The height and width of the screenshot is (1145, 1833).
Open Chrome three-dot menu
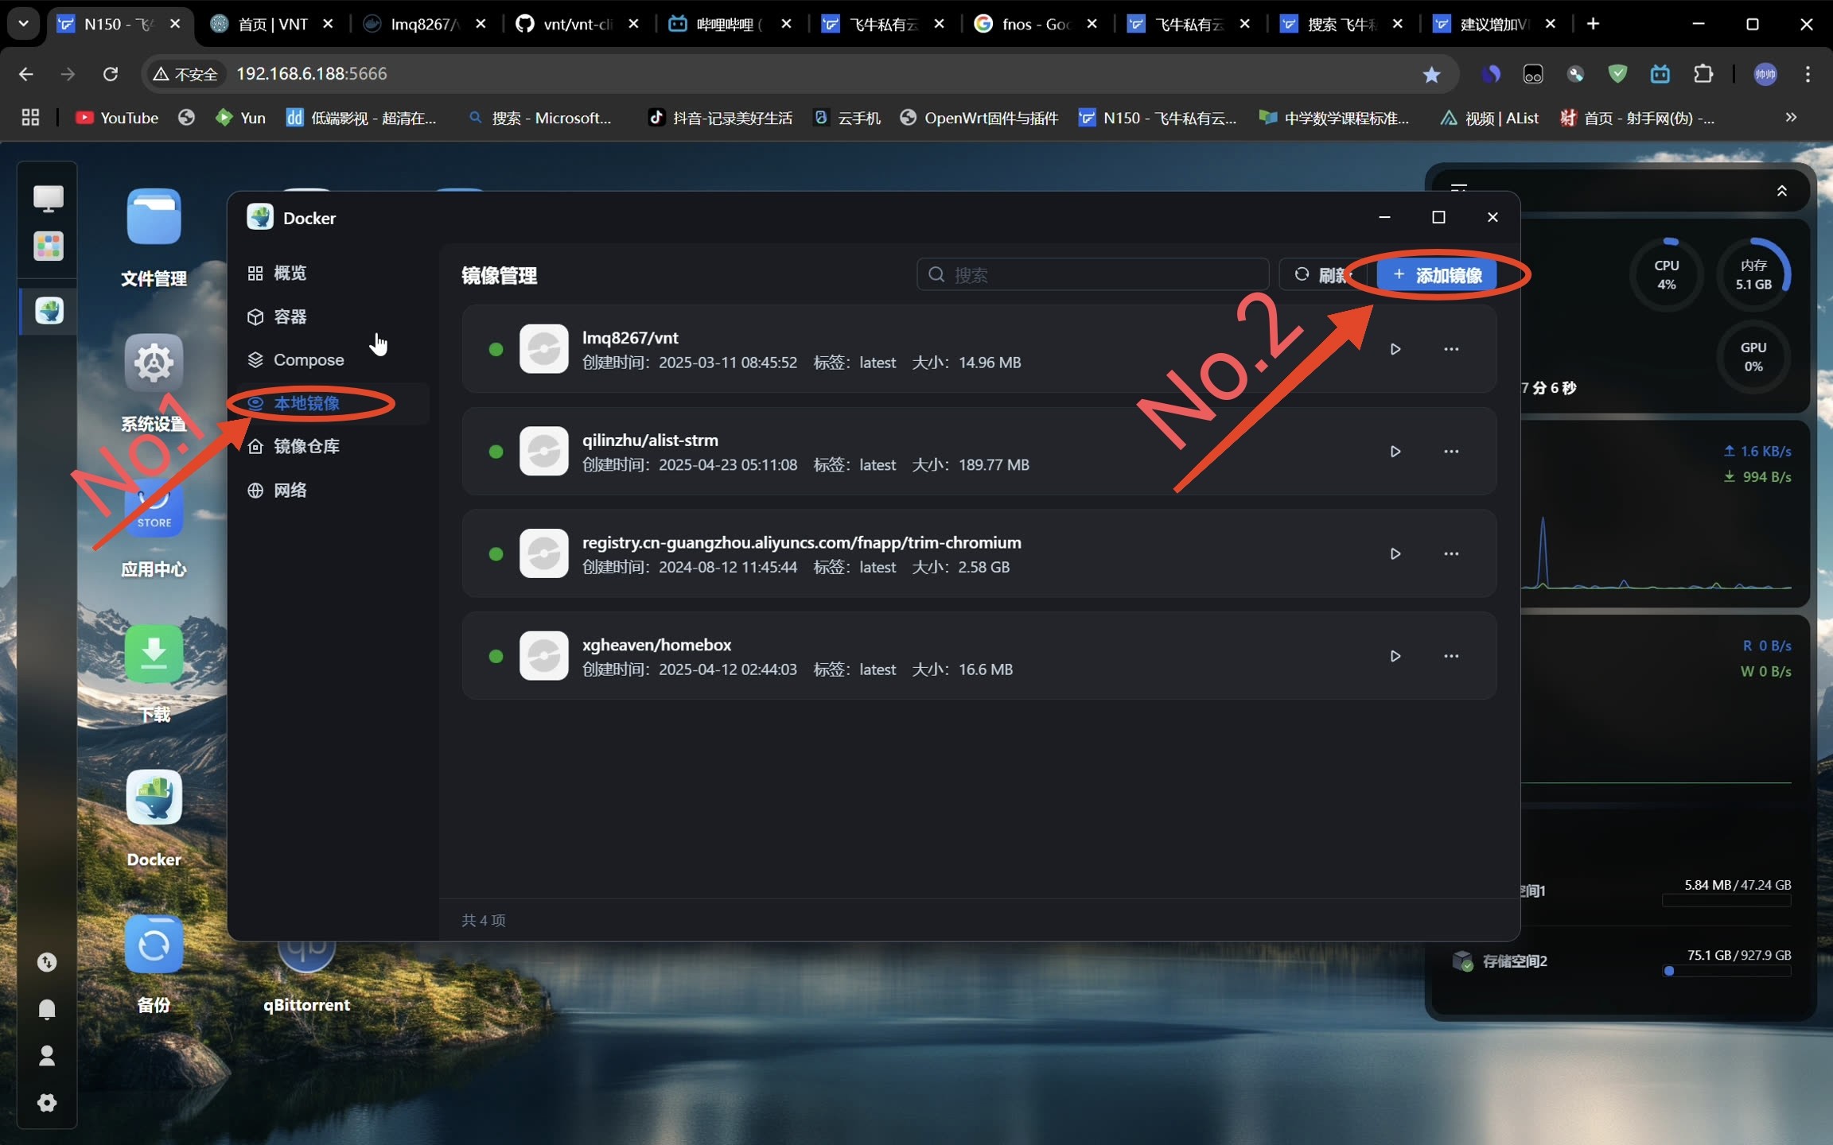click(1808, 74)
